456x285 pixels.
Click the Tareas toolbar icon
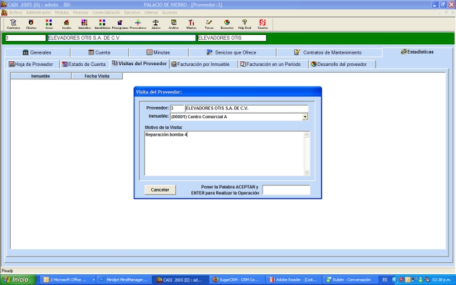[x=209, y=24]
